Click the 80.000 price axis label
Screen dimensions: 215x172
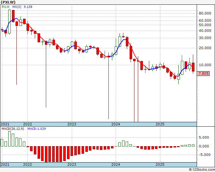point(205,13)
